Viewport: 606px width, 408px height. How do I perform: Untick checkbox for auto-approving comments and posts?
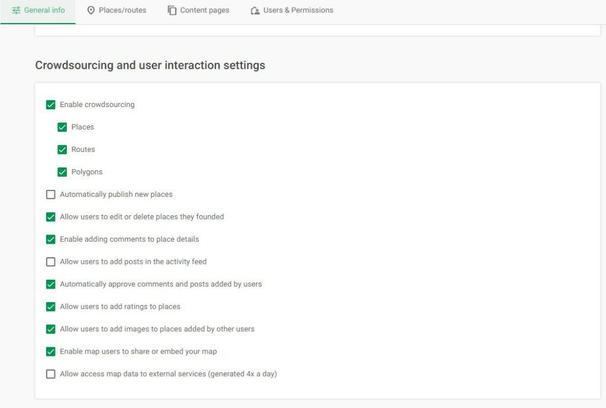pos(51,284)
